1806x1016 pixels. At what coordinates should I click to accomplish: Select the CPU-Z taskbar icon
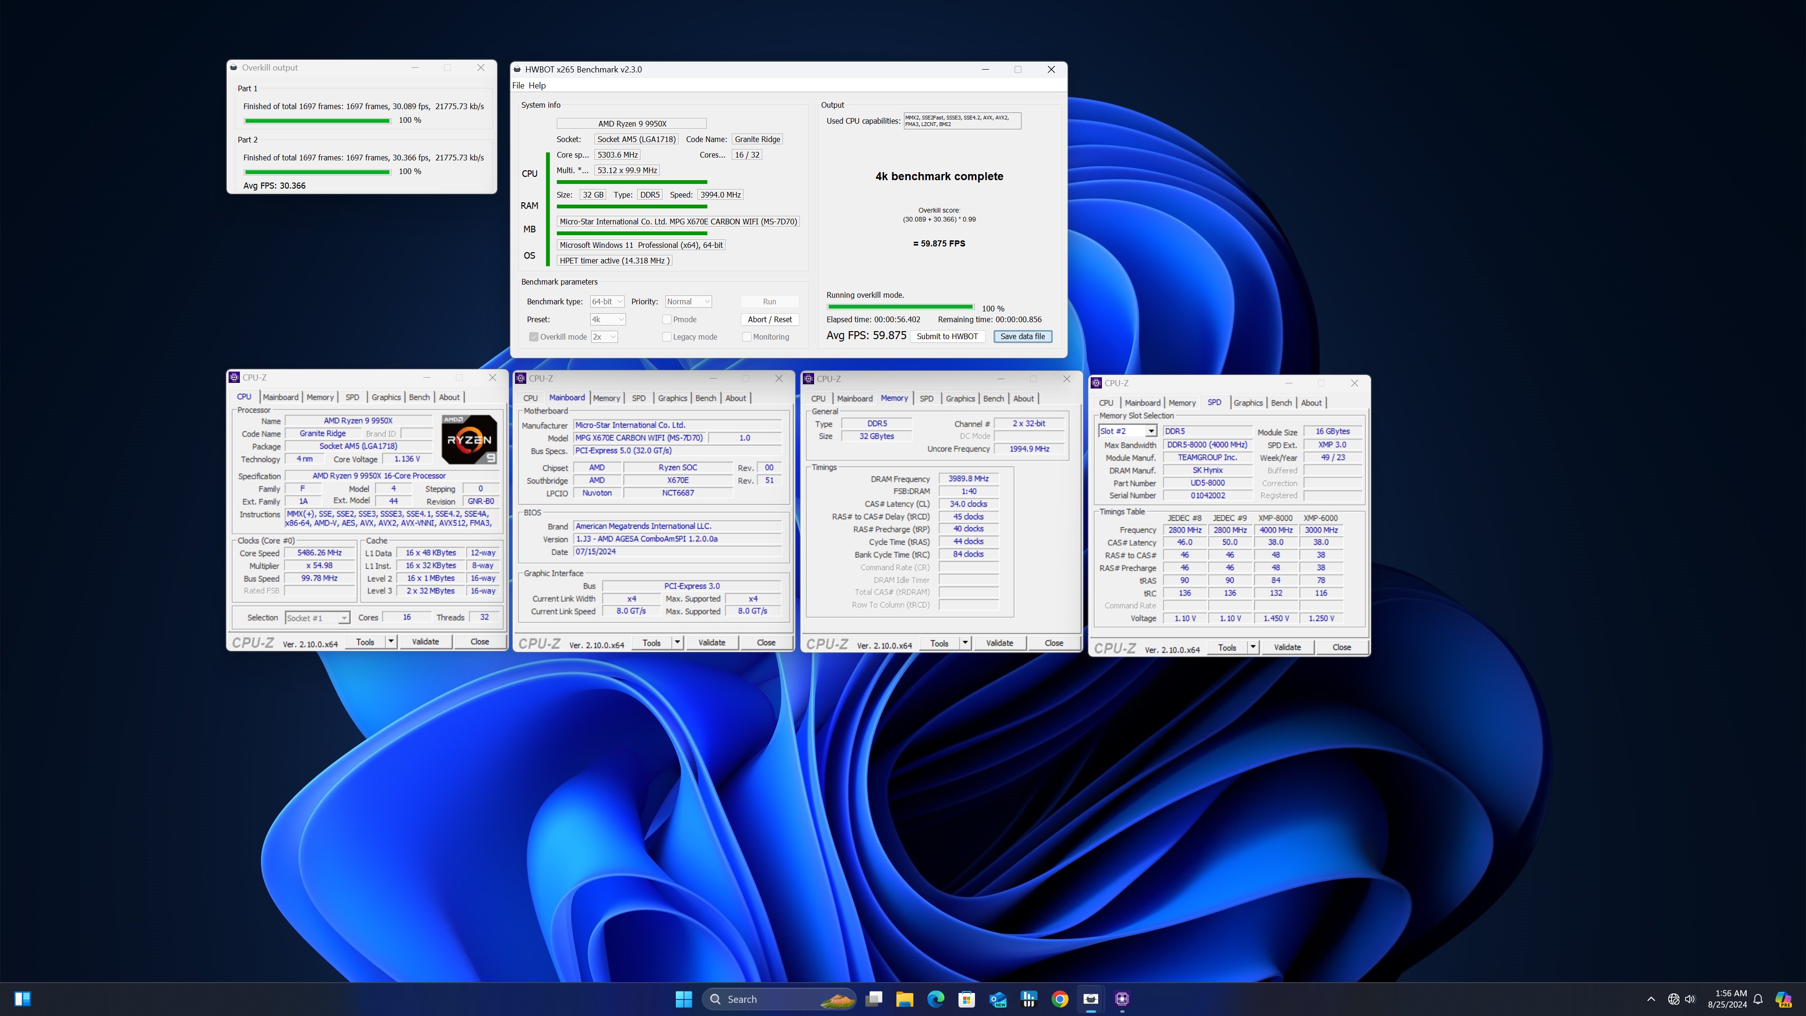[1122, 999]
